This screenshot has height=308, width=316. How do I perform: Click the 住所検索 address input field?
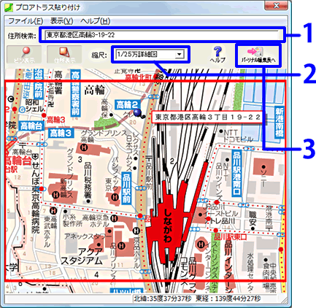(x=162, y=35)
